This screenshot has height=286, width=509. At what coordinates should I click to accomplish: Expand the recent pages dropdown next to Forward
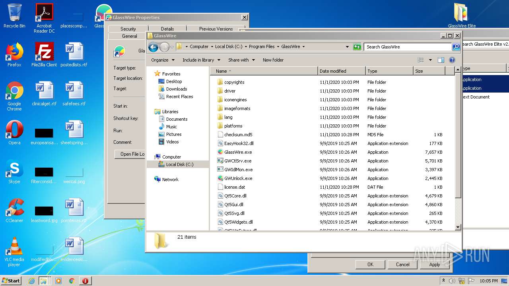coord(172,47)
